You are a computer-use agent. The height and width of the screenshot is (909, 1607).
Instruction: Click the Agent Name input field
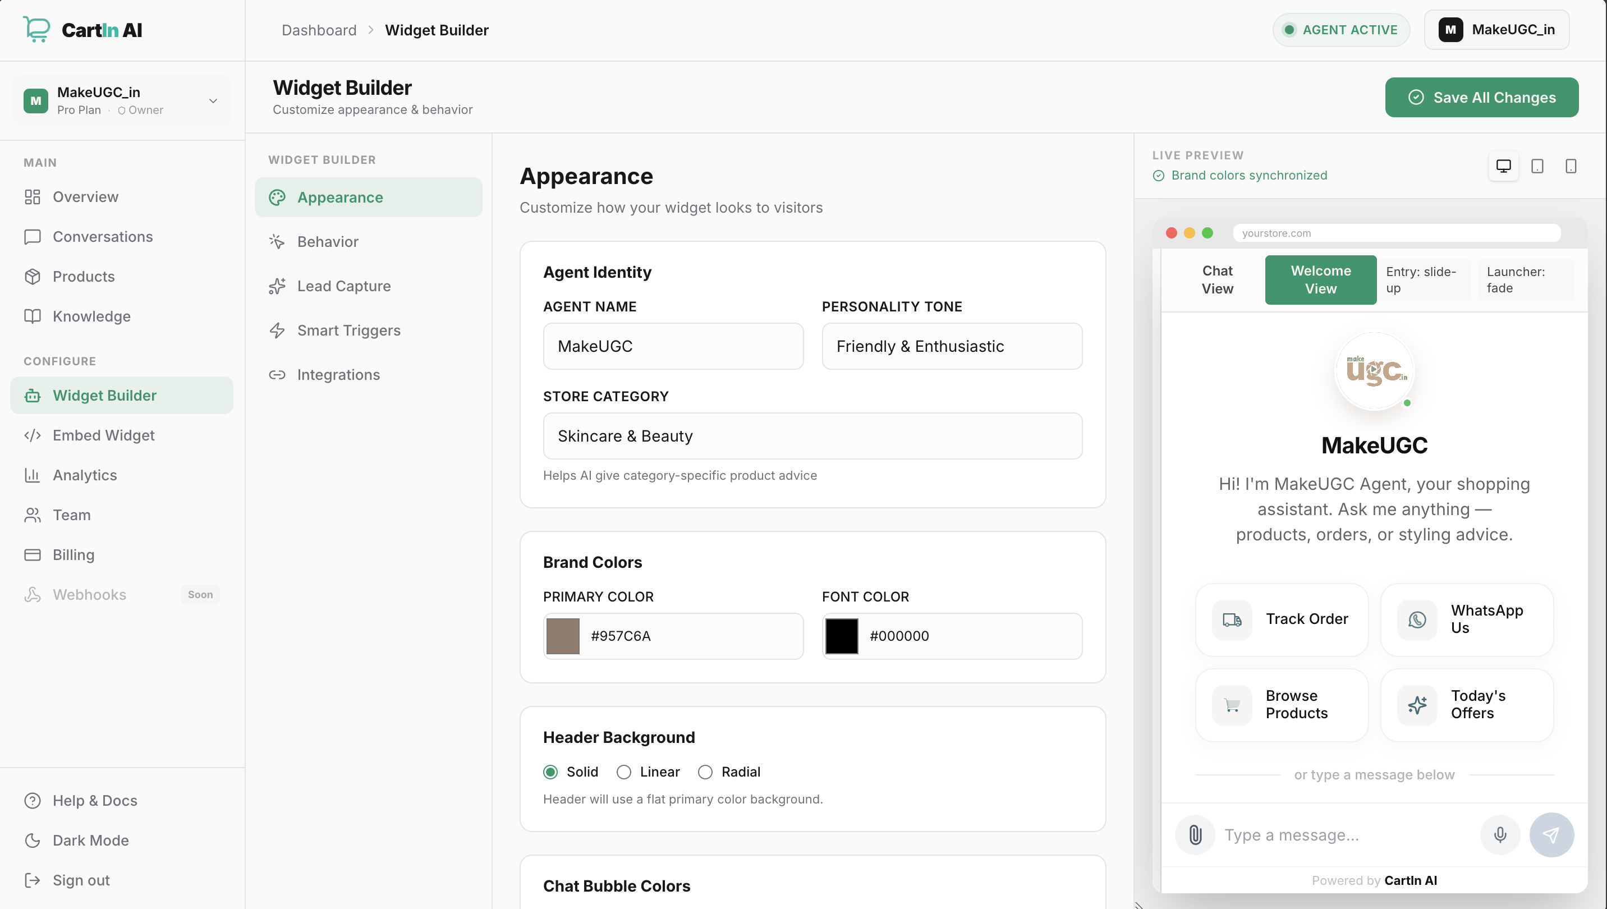click(673, 347)
